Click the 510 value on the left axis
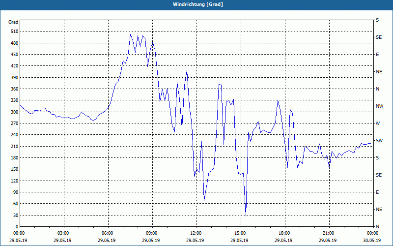 click(15, 31)
